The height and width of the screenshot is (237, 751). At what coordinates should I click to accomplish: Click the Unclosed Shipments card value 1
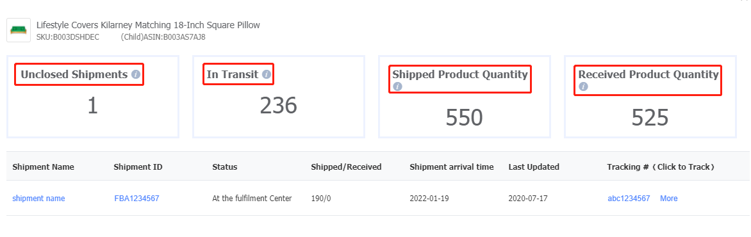pos(92,106)
